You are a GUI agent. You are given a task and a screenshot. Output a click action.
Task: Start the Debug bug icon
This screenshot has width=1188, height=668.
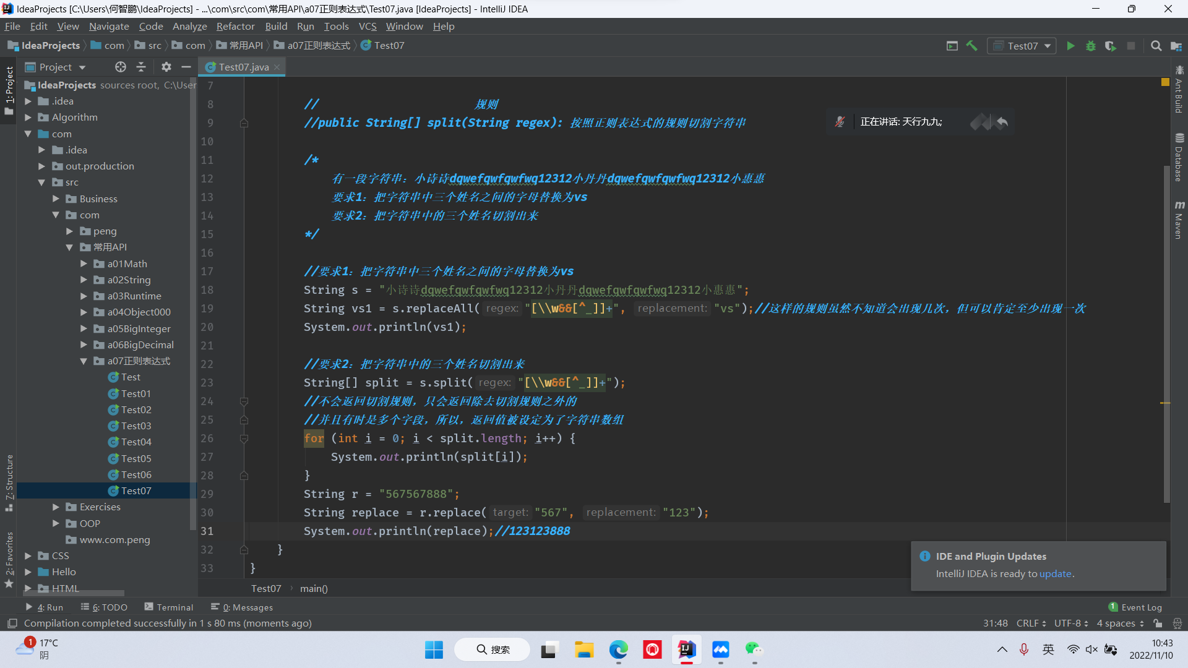1090,46
